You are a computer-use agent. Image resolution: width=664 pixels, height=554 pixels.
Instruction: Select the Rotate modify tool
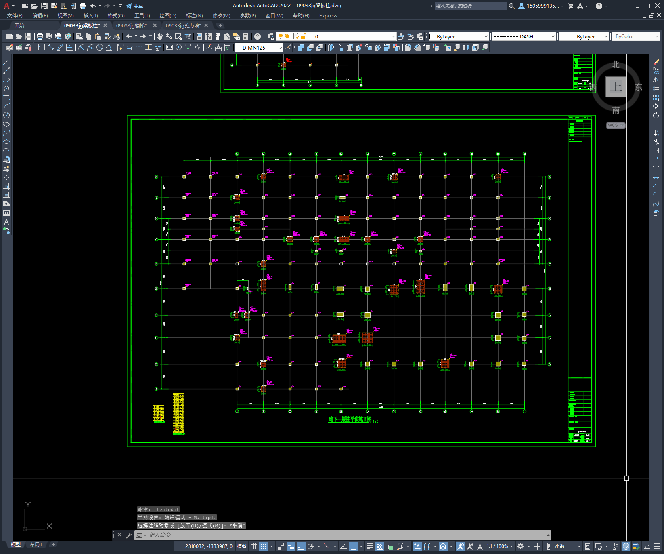click(x=656, y=115)
